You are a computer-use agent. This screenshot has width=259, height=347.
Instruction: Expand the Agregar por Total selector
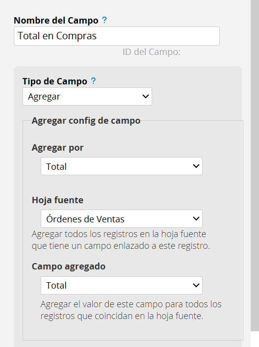[122, 166]
